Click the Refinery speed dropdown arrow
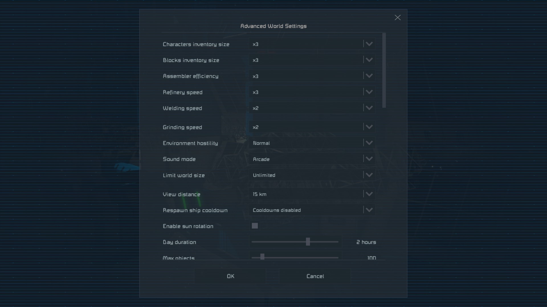This screenshot has width=547, height=307. click(x=369, y=92)
